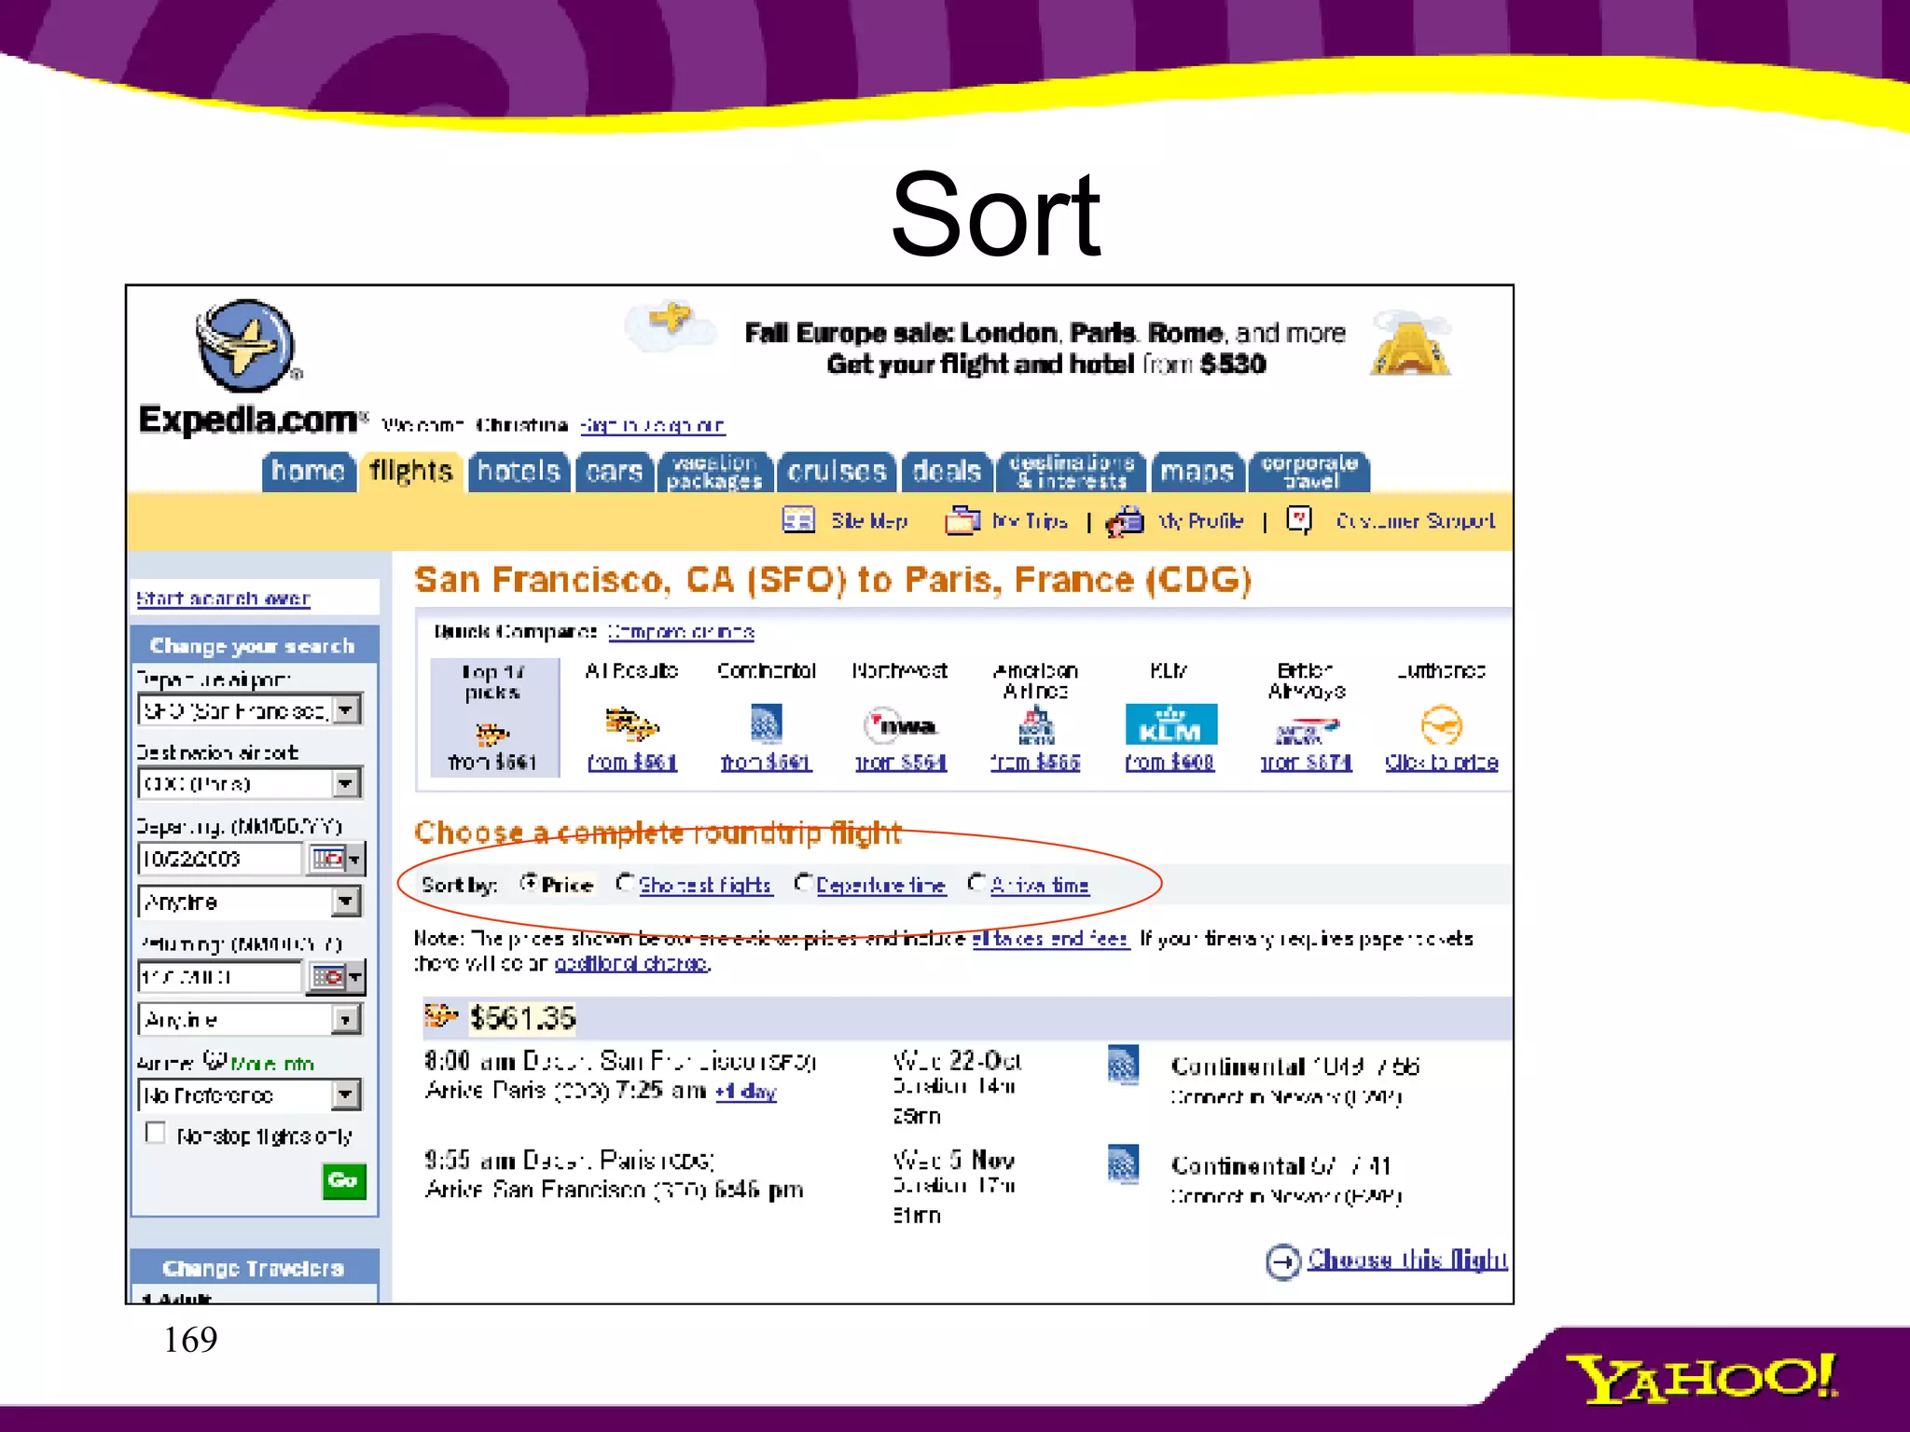The height and width of the screenshot is (1432, 1910).
Task: Click the Continental logo on the return flight
Action: tap(1123, 1163)
